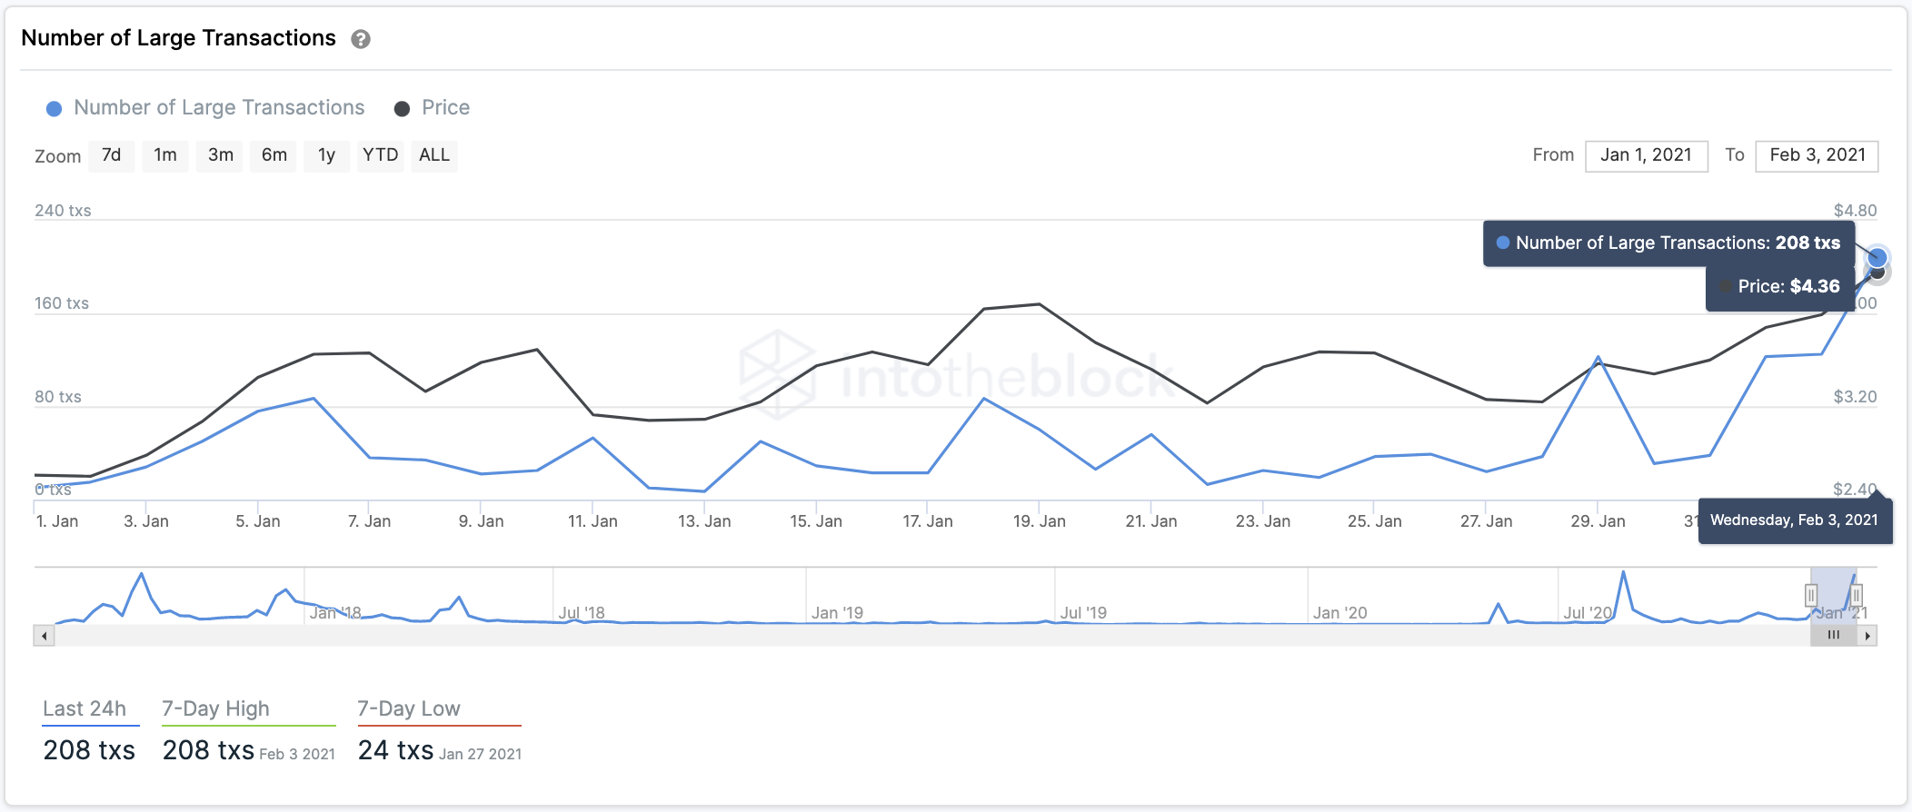Click navigator scroll left arrow
The width and height of the screenshot is (1912, 812).
tap(44, 636)
